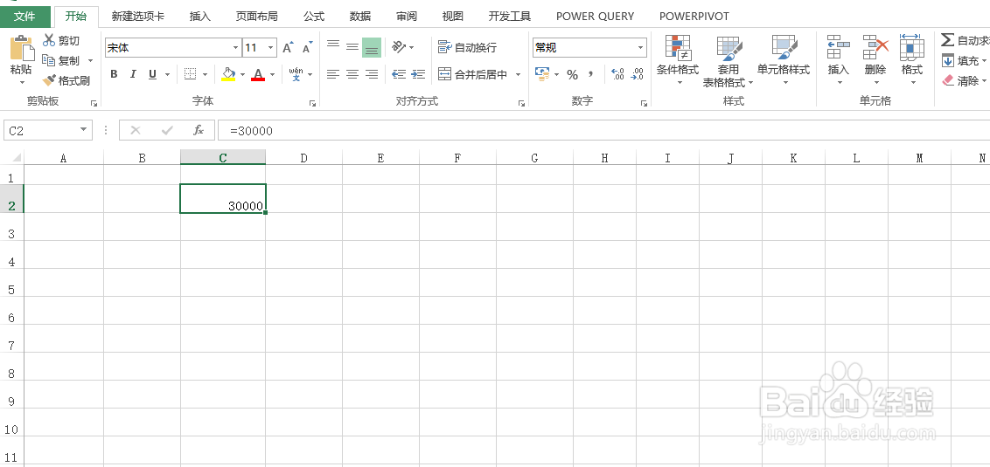The height and width of the screenshot is (467, 990).
Task: Toggle Underline formatting
Action: 152,74
